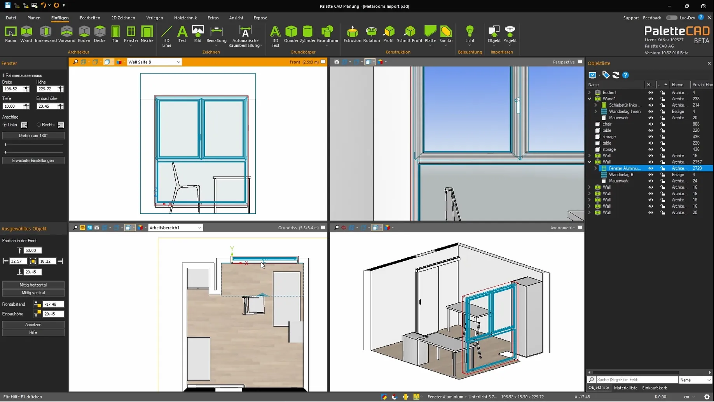Select the 3D Text tool
Image resolution: width=714 pixels, height=402 pixels.
click(275, 35)
